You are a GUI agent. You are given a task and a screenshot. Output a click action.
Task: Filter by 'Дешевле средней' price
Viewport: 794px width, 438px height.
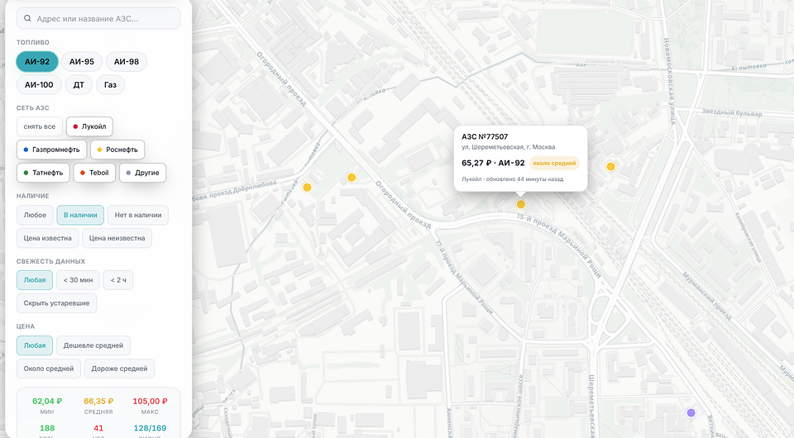coord(93,345)
